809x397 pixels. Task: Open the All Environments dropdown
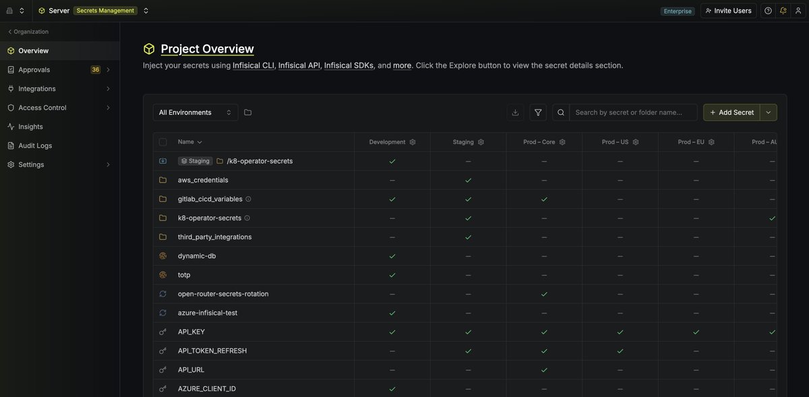pos(196,113)
